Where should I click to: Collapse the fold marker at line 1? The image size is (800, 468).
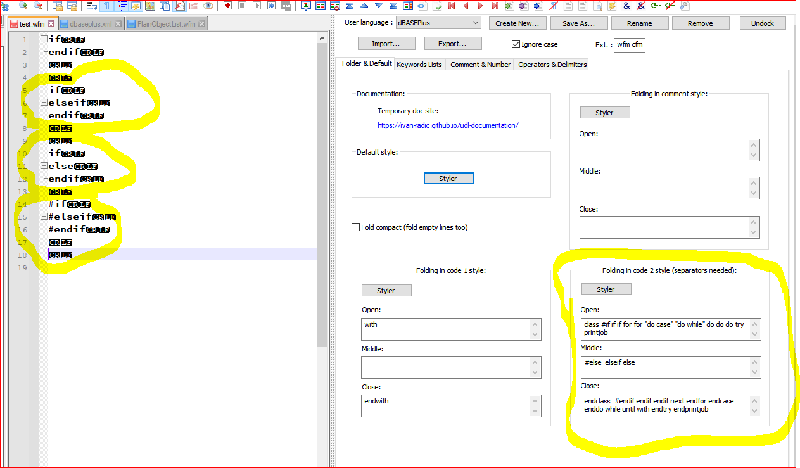click(43, 39)
